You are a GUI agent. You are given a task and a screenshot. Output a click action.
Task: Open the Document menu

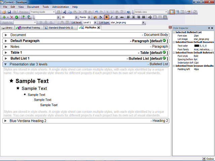[x=33, y=7]
